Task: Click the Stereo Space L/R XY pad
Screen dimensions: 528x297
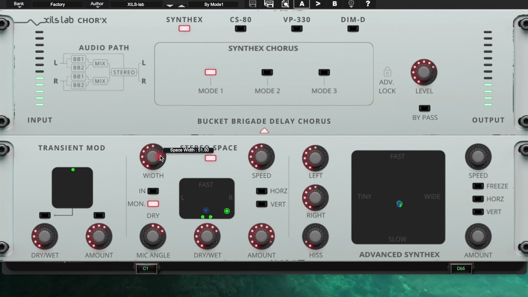Action: pyautogui.click(x=207, y=198)
